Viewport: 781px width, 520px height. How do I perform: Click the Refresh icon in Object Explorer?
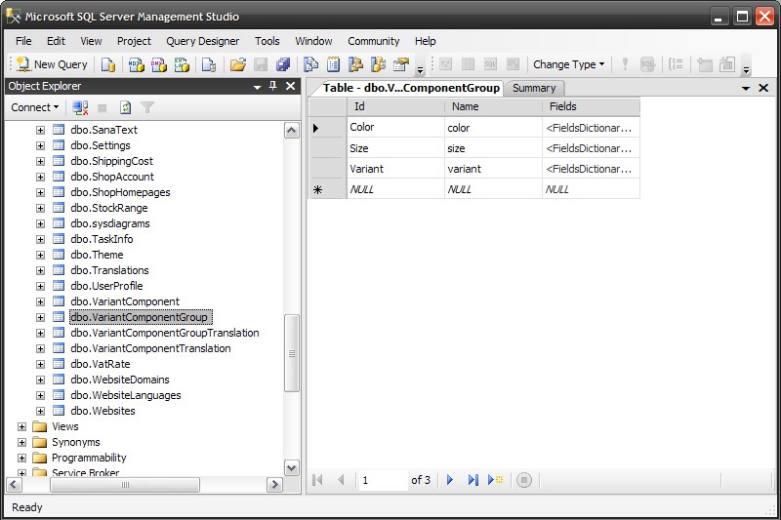tap(125, 107)
